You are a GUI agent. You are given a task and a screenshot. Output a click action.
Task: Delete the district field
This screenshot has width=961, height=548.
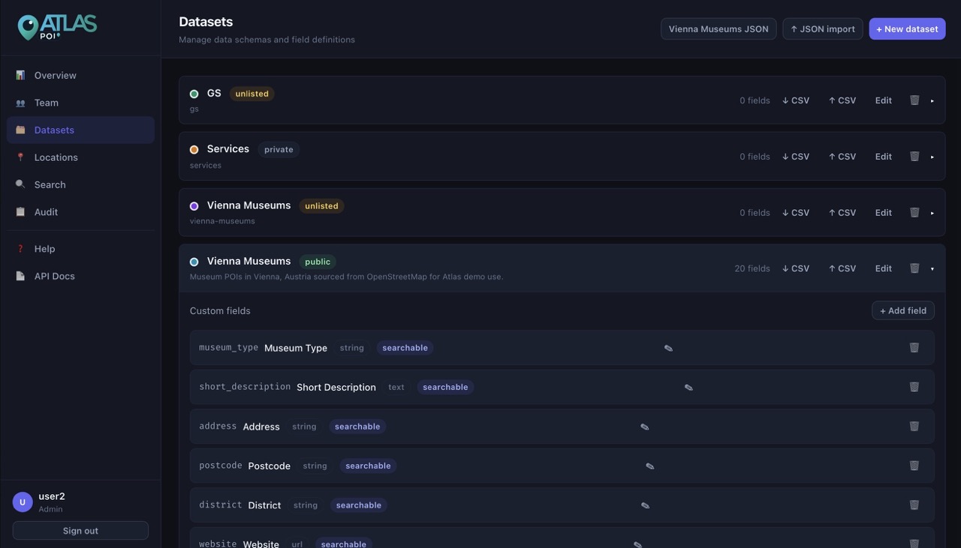pos(914,505)
